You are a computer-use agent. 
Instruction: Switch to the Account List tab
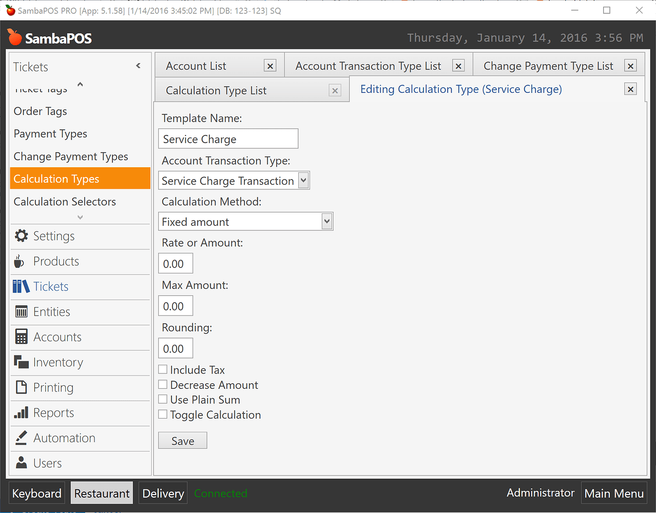pos(196,66)
